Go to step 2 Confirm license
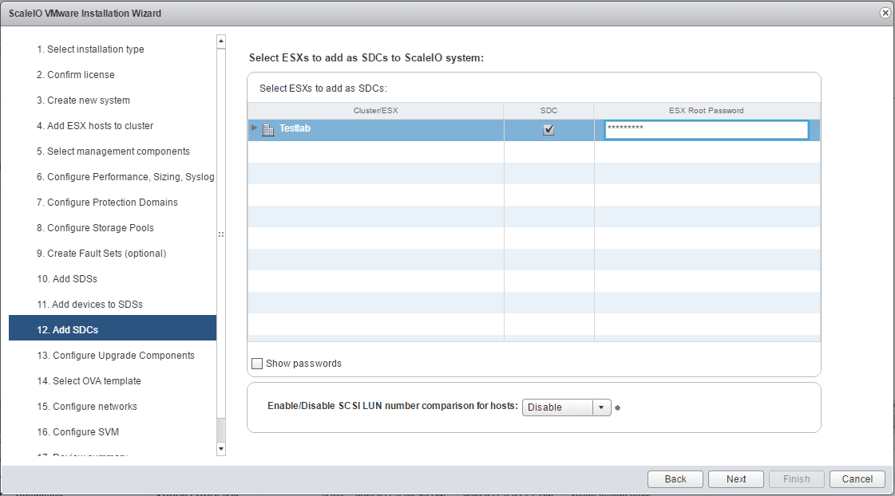This screenshot has width=895, height=496. coord(75,75)
